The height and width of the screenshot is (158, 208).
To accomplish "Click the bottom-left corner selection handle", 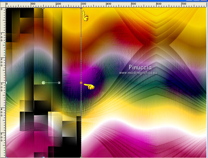I will [6, 157].
